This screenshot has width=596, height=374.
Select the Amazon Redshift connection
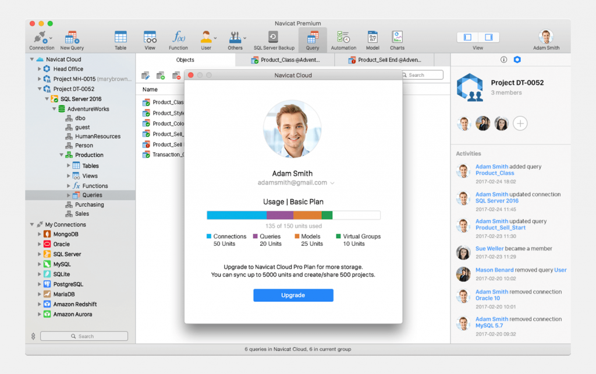[x=75, y=304]
